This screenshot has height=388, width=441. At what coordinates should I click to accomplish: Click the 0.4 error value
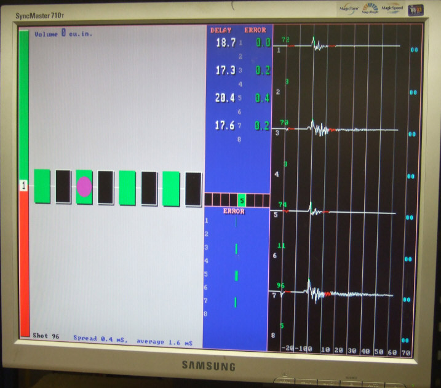263,98
